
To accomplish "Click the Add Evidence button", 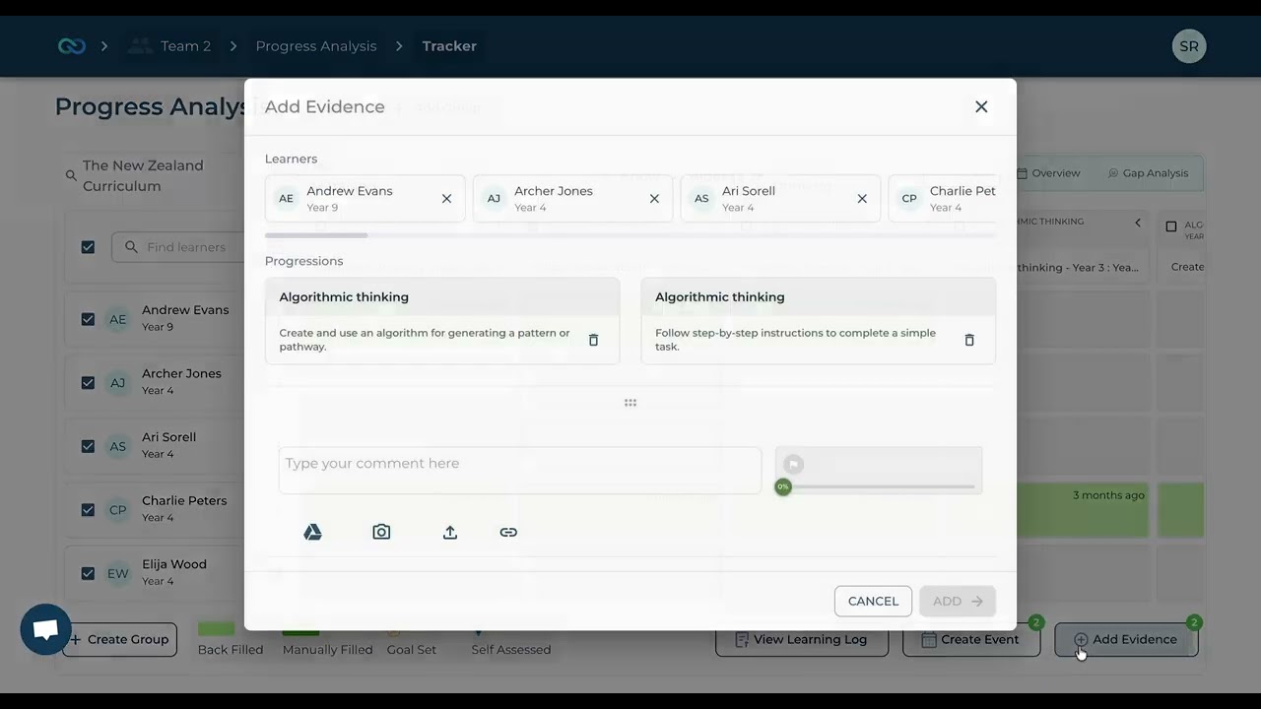I will tap(1126, 639).
